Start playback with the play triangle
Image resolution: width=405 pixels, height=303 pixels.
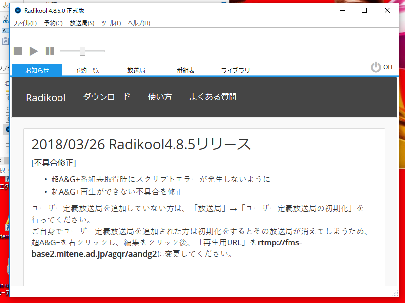point(34,51)
